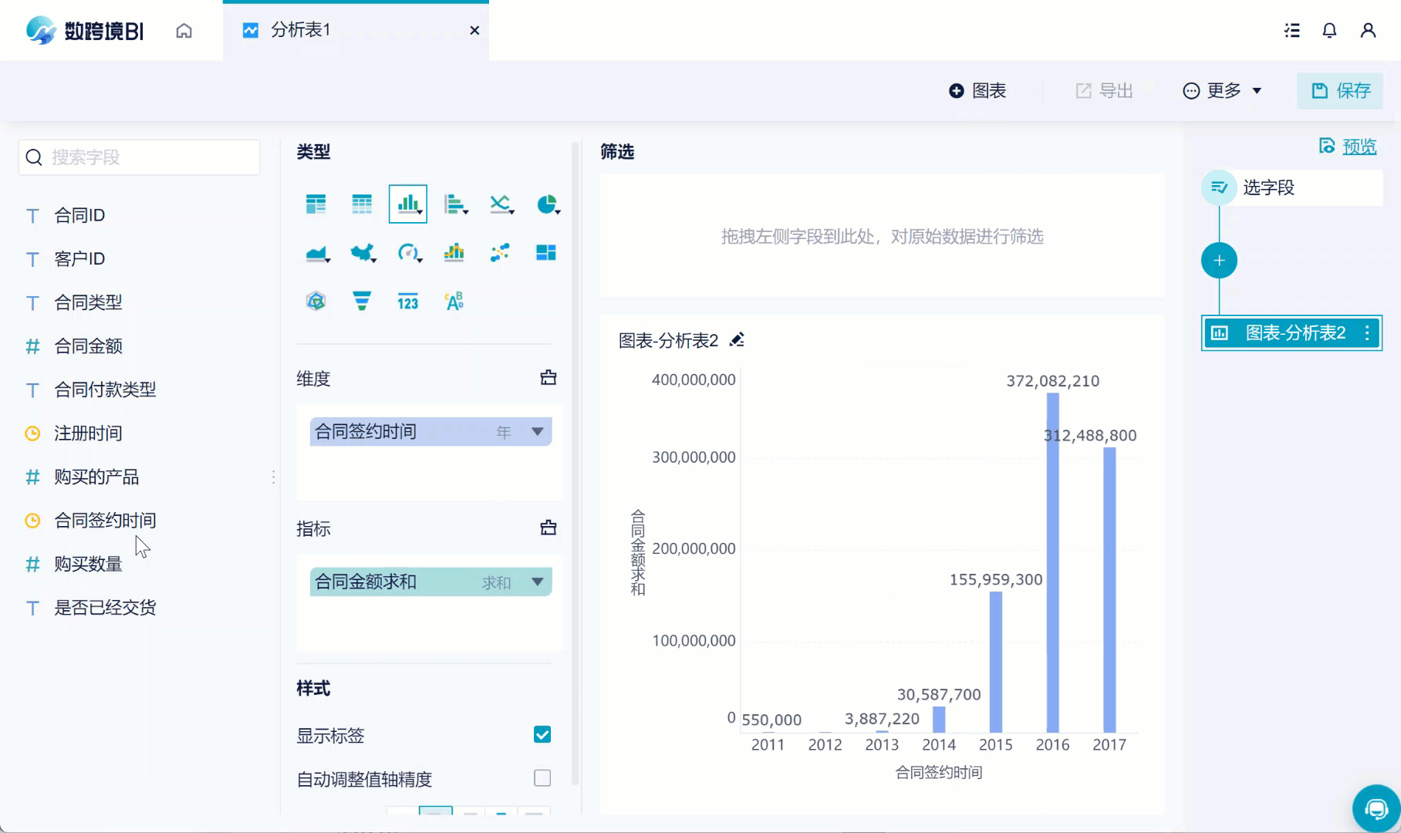Go to the home page icon
Image resolution: width=1401 pixels, height=833 pixels.
tap(184, 31)
